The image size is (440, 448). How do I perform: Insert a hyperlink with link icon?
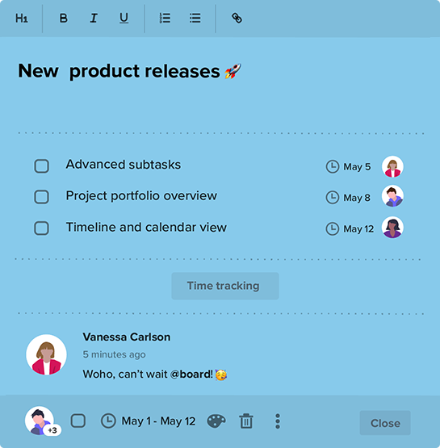pos(237,18)
